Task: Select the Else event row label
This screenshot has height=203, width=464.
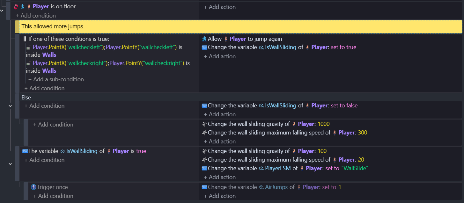Action: coord(26,98)
